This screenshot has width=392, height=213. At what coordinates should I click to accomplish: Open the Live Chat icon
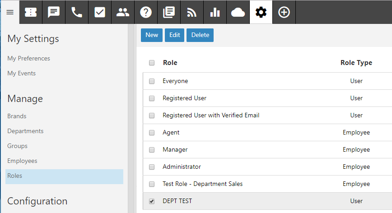click(x=54, y=12)
